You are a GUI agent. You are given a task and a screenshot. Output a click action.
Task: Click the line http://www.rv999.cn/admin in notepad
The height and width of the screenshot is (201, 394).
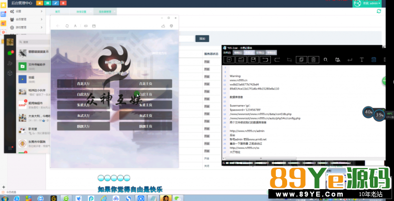pos(247,131)
